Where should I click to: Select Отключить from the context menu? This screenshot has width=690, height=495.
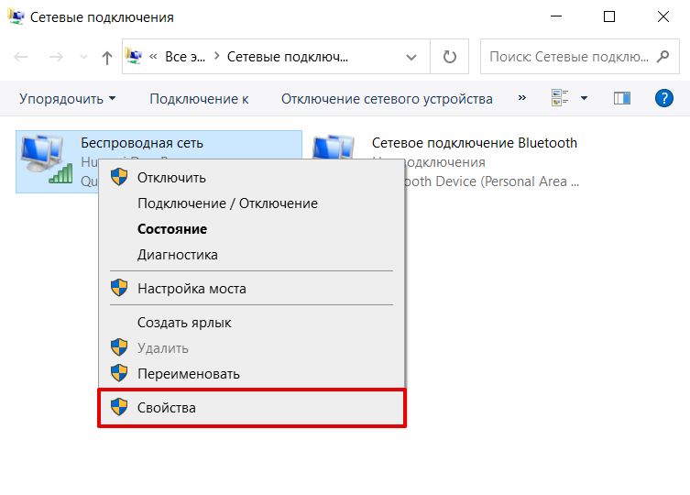point(171,178)
